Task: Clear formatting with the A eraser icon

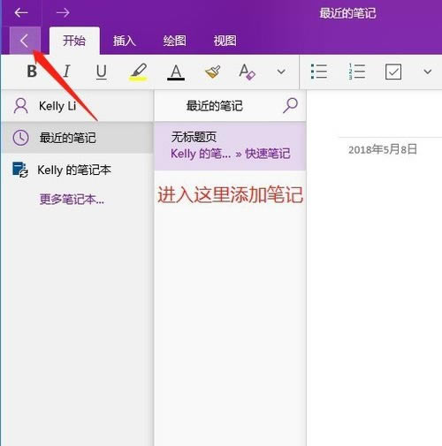Action: pos(247,72)
